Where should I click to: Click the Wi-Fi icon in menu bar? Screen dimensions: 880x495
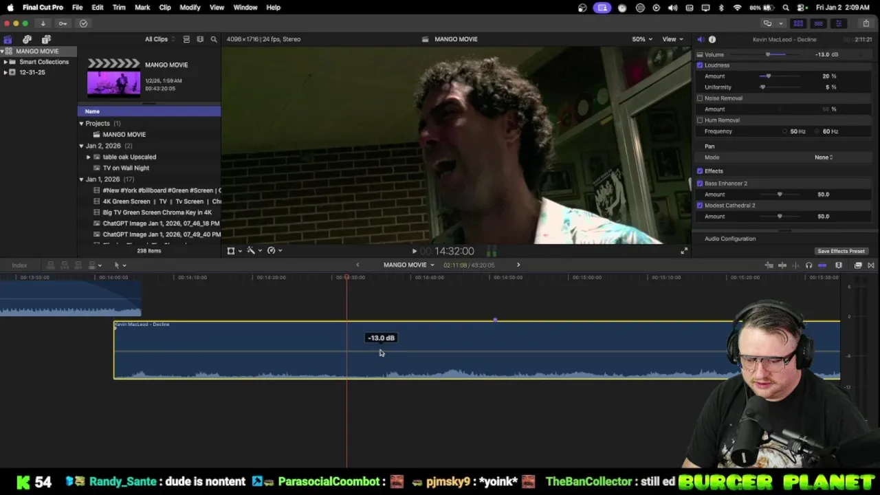pyautogui.click(x=738, y=8)
